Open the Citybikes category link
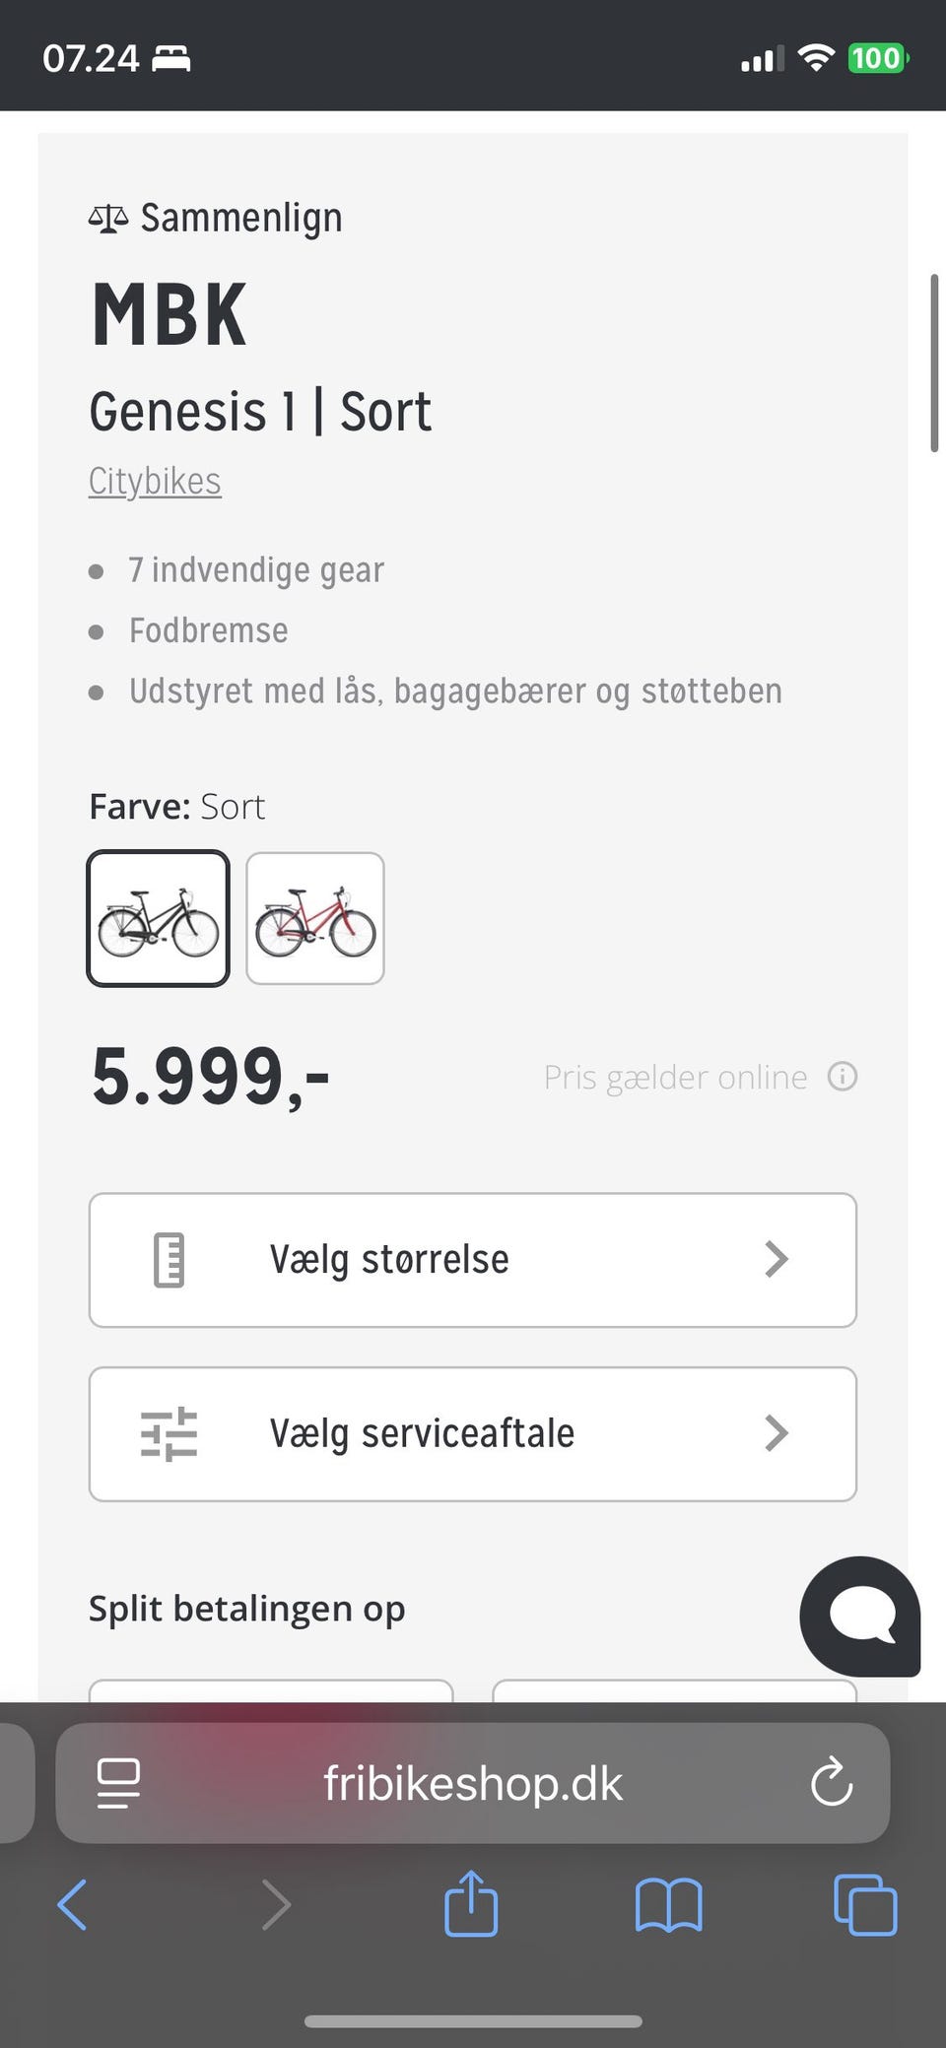This screenshot has width=946, height=2048. (155, 481)
